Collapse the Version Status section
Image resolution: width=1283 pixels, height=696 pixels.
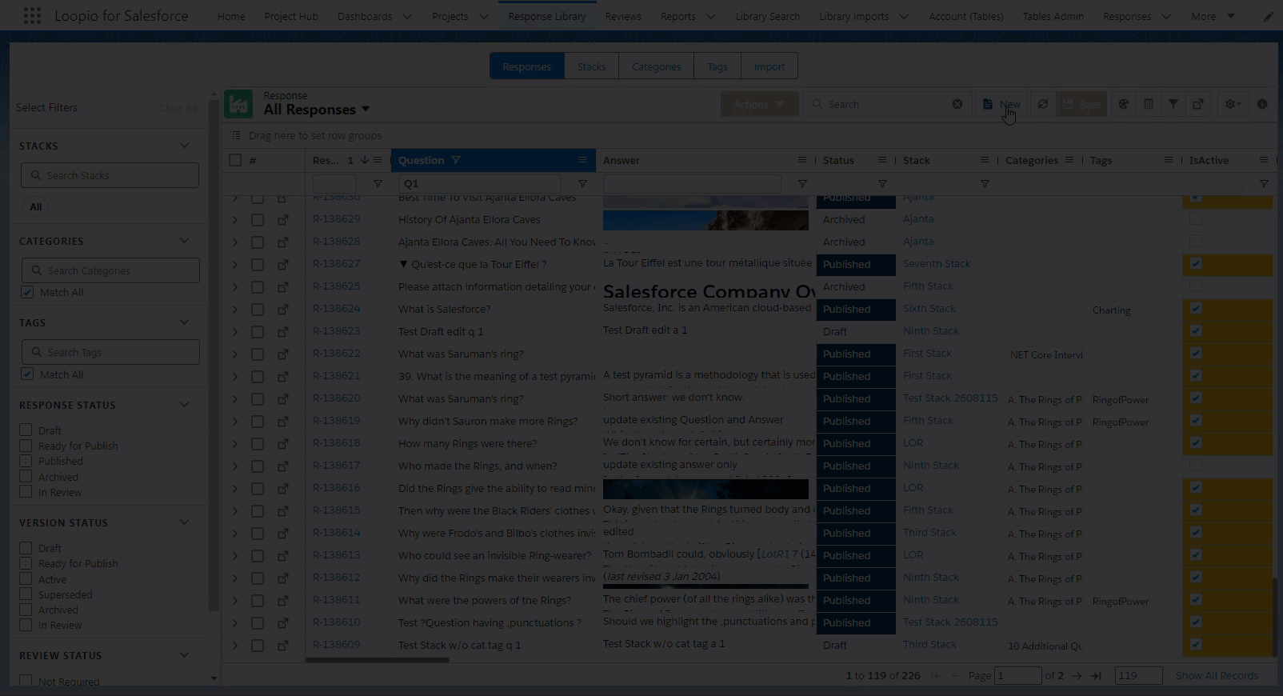[x=185, y=522]
